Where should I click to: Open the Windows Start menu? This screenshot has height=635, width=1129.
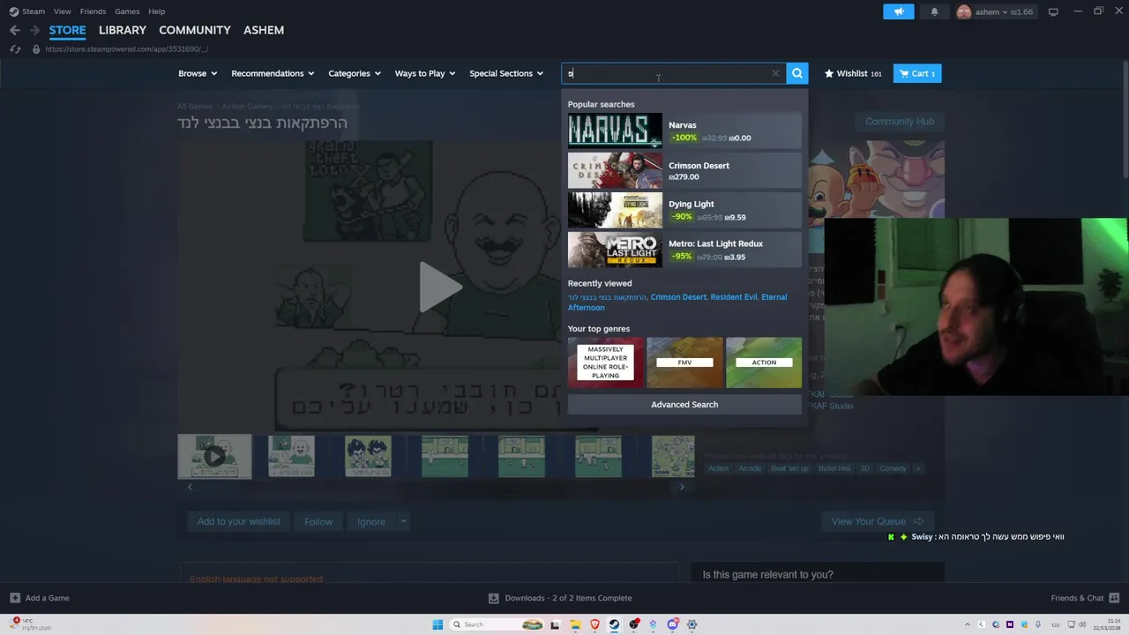pos(437,624)
